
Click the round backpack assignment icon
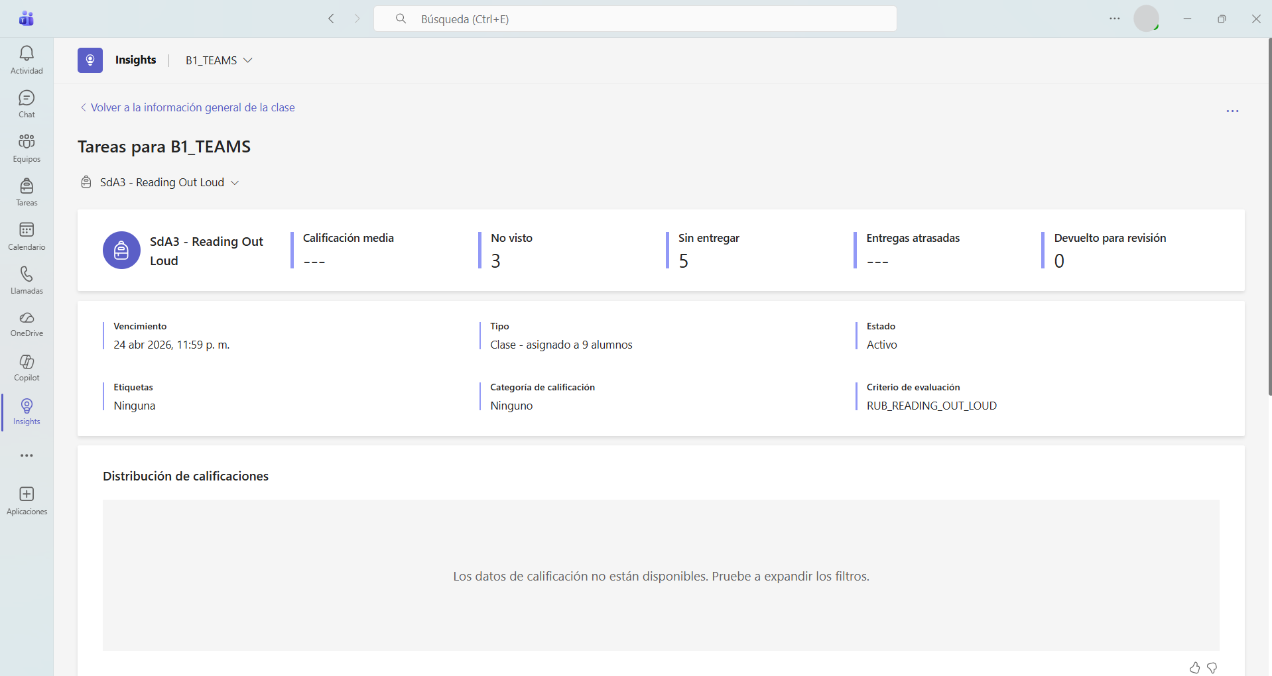tap(121, 250)
